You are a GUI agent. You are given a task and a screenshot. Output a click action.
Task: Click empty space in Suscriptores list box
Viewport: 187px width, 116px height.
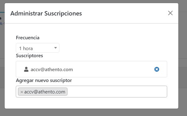pyautogui.click(x=113, y=69)
